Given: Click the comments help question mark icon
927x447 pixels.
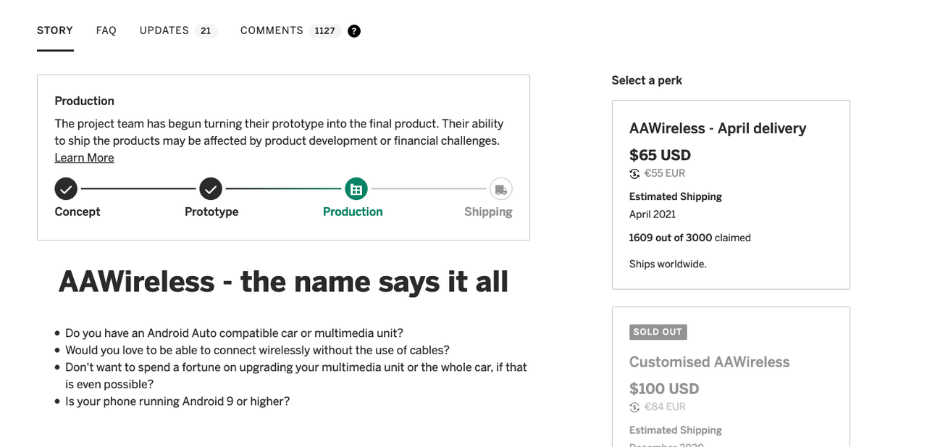Looking at the screenshot, I should (x=354, y=31).
